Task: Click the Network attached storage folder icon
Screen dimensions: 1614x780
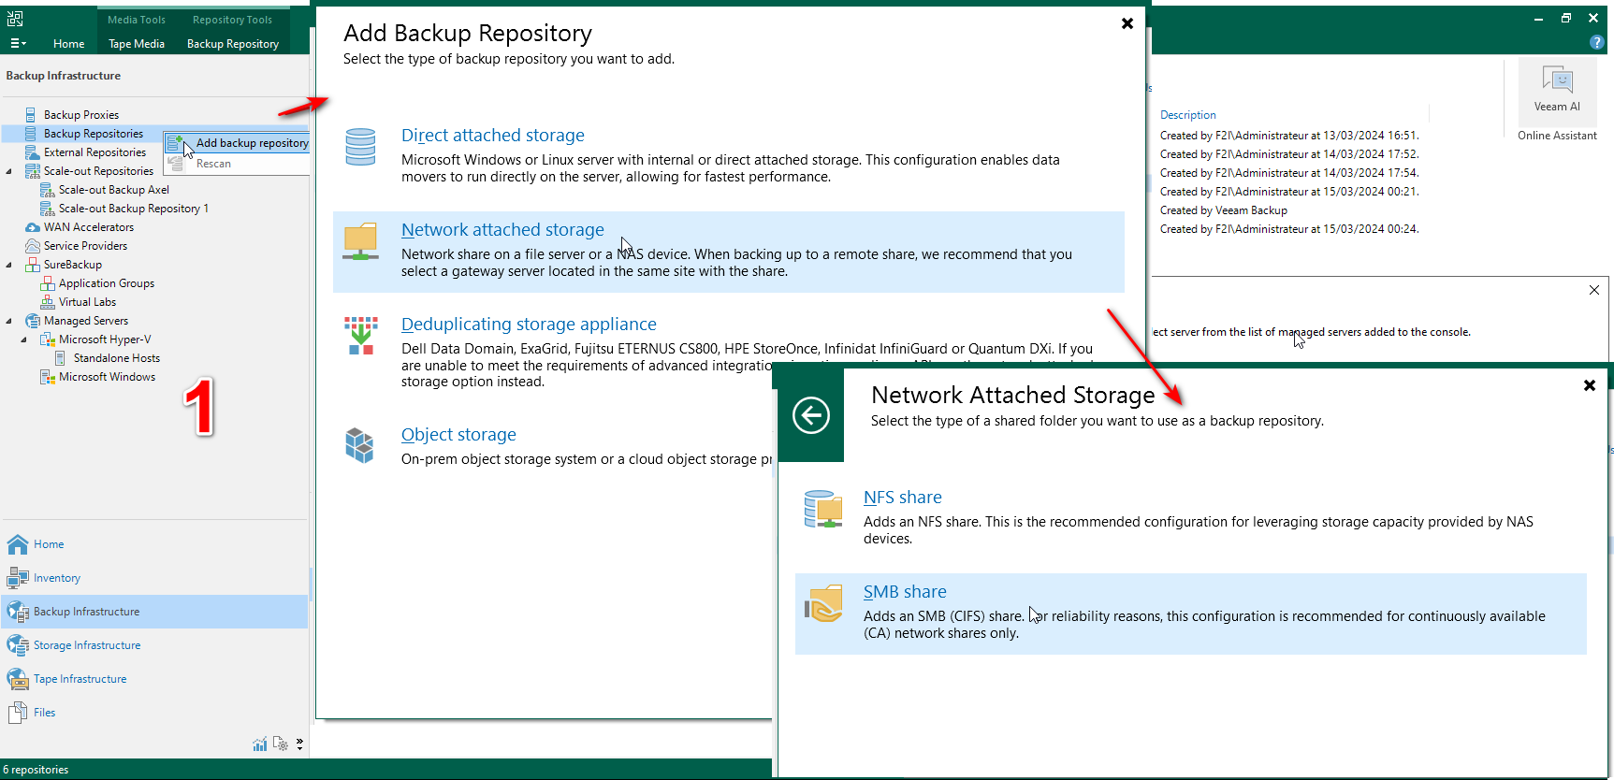Action: click(360, 241)
